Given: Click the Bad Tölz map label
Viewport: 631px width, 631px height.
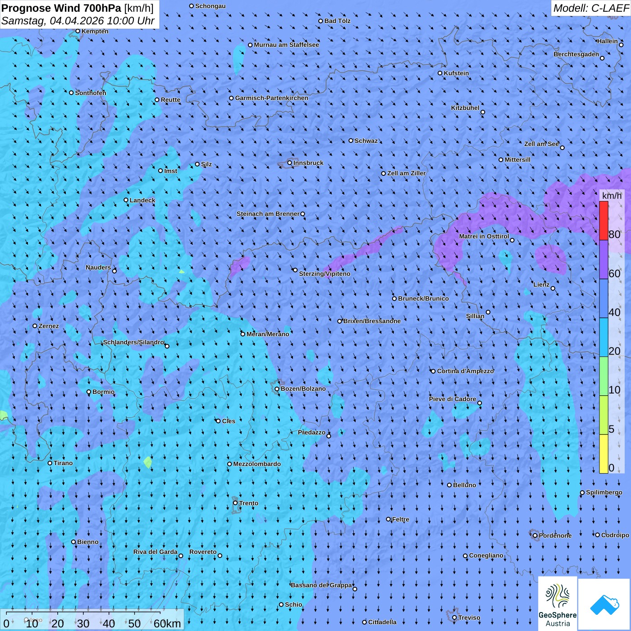Looking at the screenshot, I should pos(337,21).
